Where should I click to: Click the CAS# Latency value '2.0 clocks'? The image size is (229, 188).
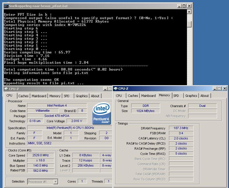(181, 138)
